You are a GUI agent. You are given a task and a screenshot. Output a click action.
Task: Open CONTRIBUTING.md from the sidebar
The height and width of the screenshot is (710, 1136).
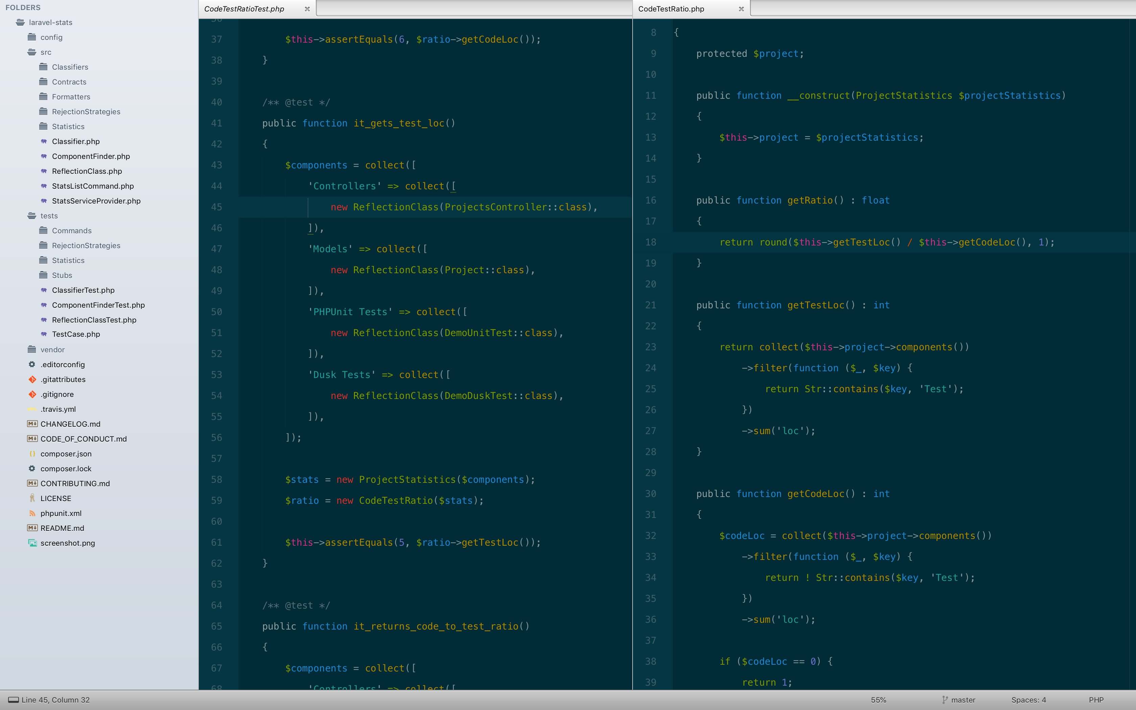(x=75, y=484)
